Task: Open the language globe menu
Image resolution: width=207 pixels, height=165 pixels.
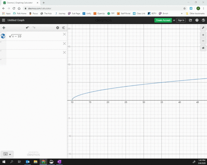Action: pos(203,20)
